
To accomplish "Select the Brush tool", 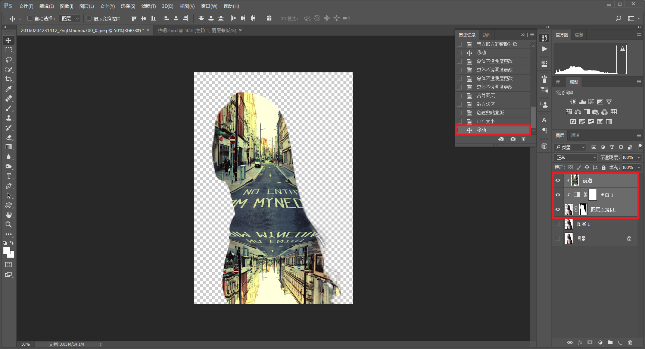I will 9,108.
